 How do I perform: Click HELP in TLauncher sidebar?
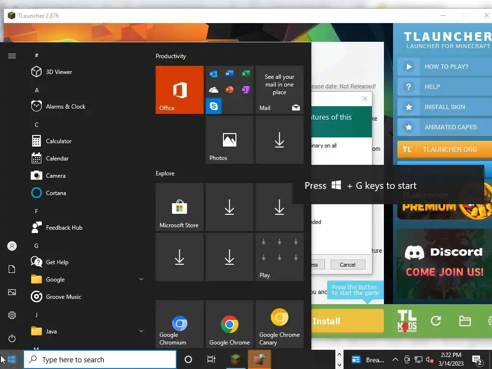(444, 86)
